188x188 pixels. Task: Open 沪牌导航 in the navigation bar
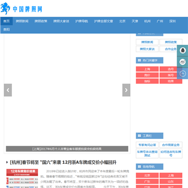(81, 21)
